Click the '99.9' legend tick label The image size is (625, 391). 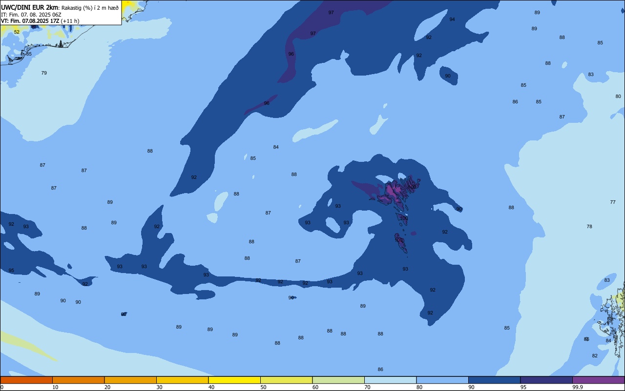point(578,387)
